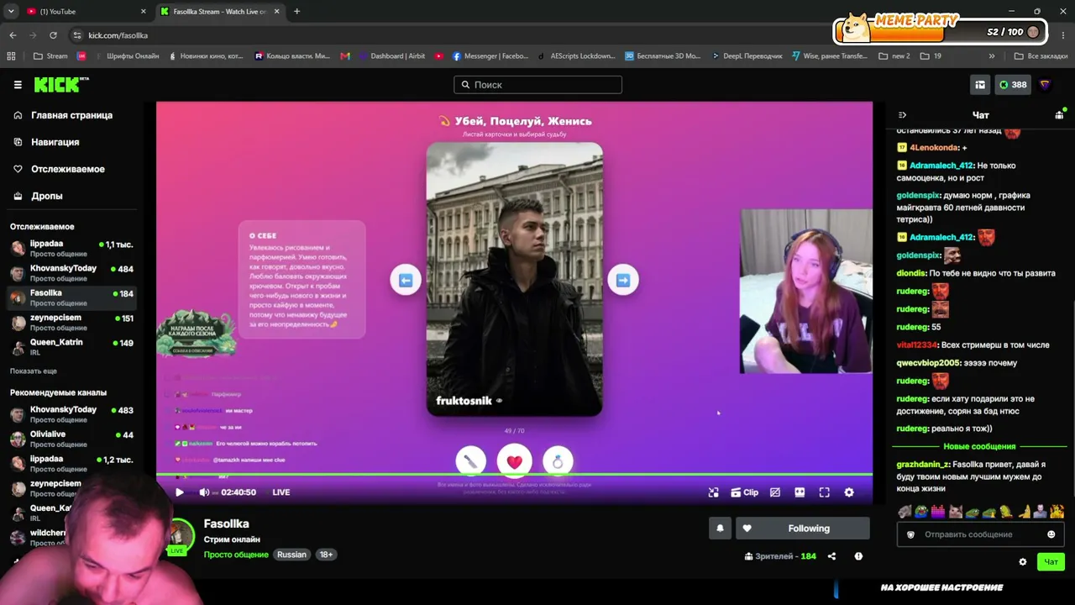Image resolution: width=1075 pixels, height=605 pixels.
Task: Open the Kick hamburger menu
Action: (18, 85)
